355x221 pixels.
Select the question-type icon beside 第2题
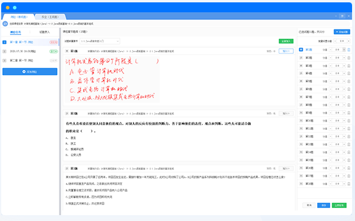point(301,58)
